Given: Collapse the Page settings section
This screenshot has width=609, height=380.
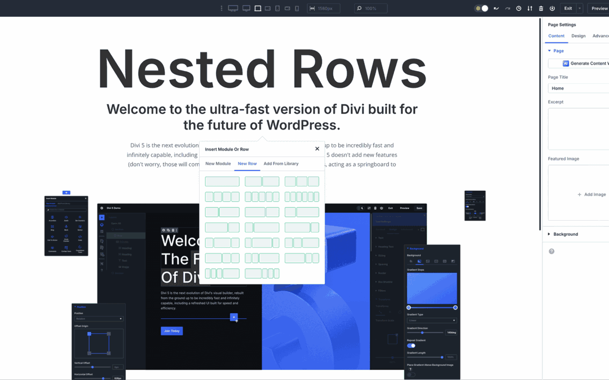Looking at the screenshot, I should tap(550, 51).
